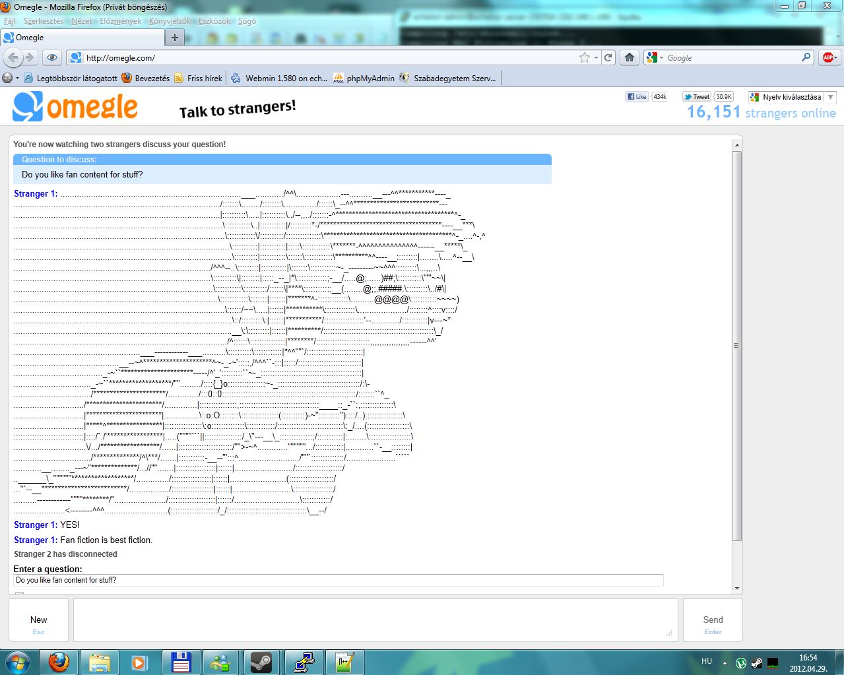Screen dimensions: 844x675
Task: Open the Windows Start menu
Action: [18, 662]
